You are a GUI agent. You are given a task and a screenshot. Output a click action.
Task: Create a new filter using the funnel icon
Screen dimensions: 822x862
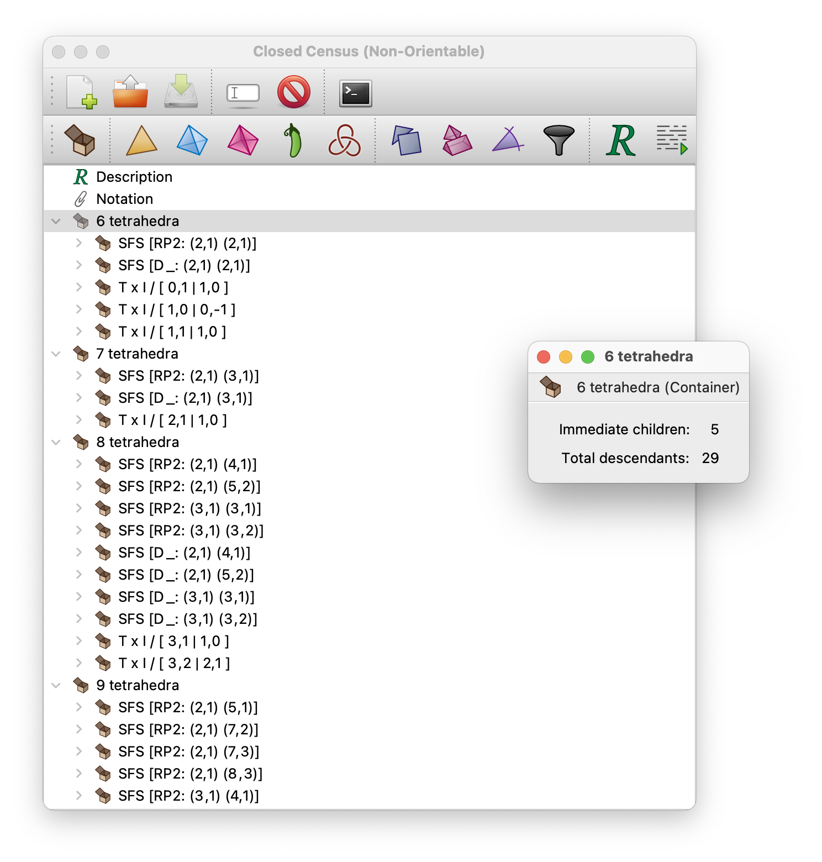tap(558, 140)
